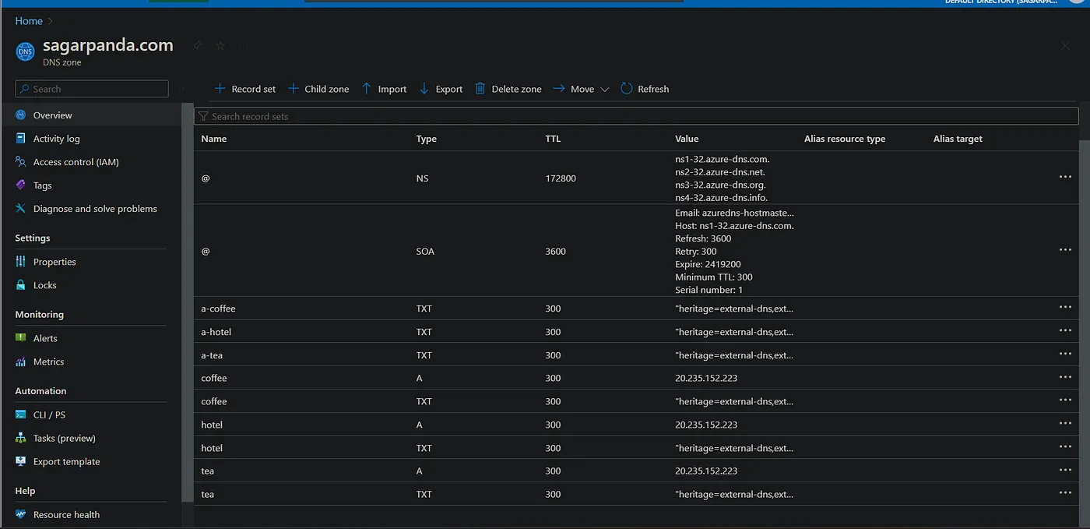1090x529 pixels.
Task: Click the Access control (IAM) people icon
Action: point(21,162)
